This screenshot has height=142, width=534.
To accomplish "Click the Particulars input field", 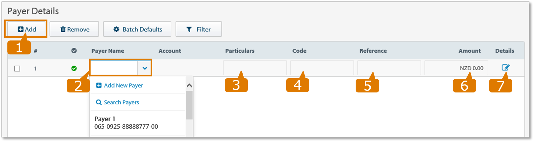I will point(255,68).
